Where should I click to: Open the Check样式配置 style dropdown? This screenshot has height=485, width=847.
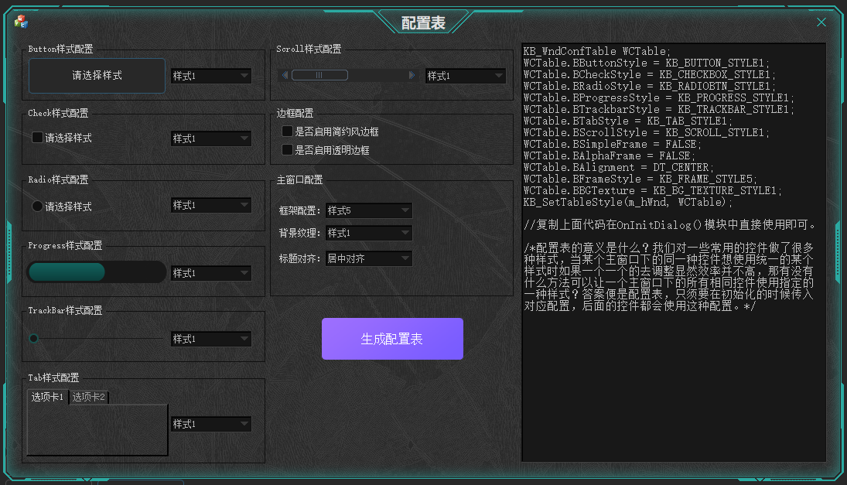pyautogui.click(x=210, y=138)
